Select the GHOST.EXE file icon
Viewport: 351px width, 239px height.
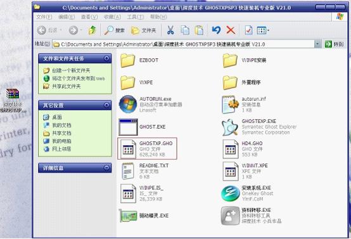click(x=128, y=127)
